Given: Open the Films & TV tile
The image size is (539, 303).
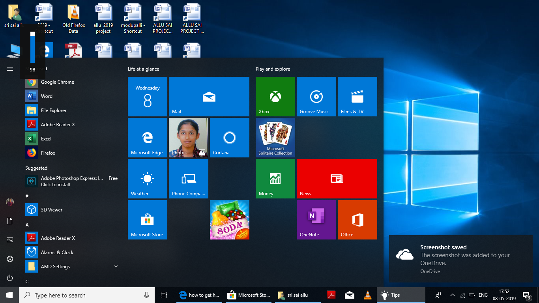Looking at the screenshot, I should tap(357, 97).
